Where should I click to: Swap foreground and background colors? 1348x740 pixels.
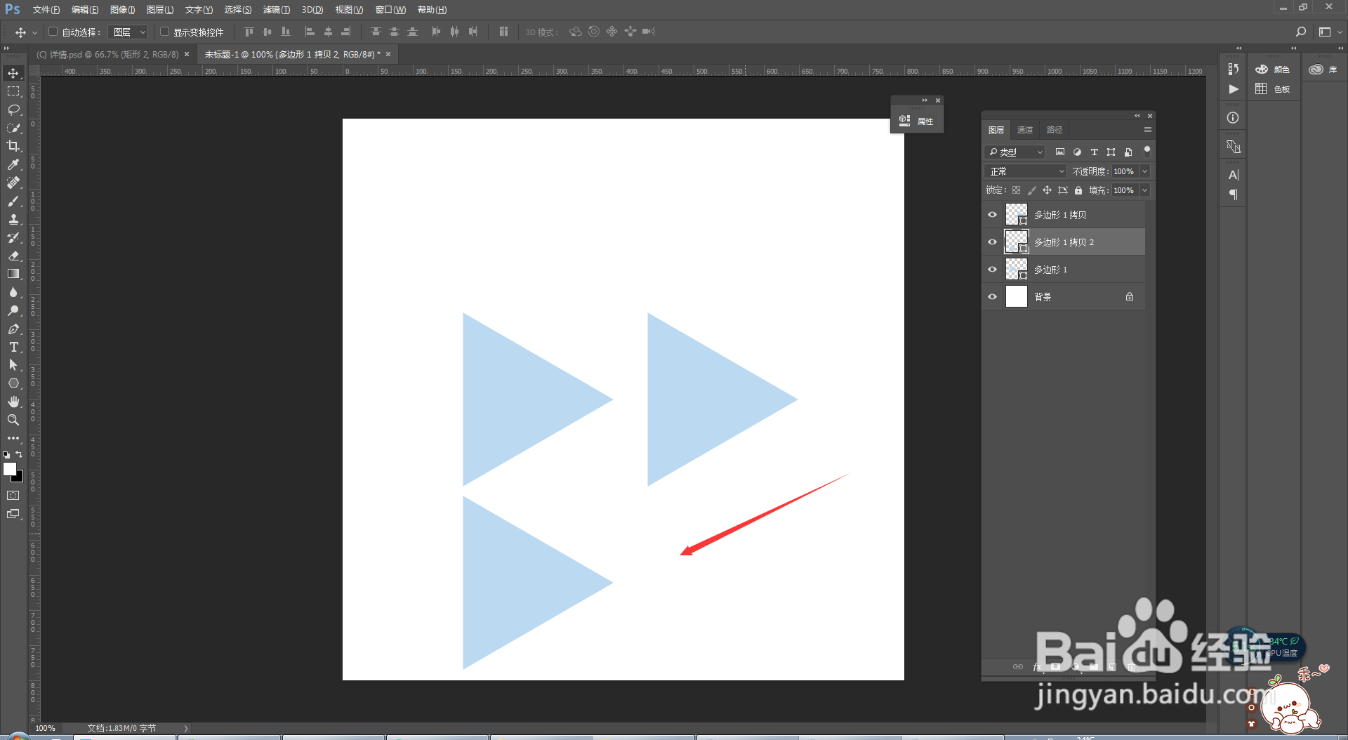(20, 454)
